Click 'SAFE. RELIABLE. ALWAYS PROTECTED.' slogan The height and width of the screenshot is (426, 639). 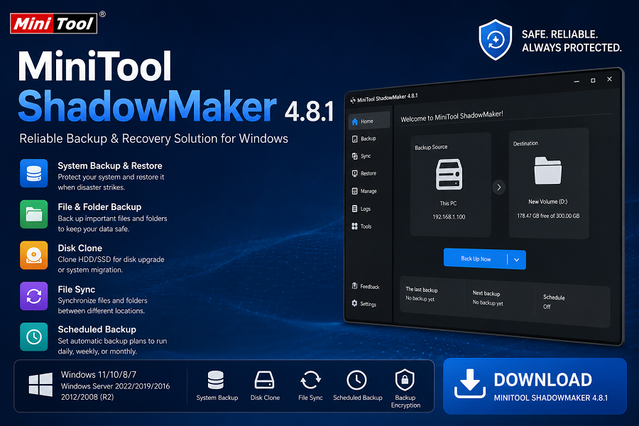[x=572, y=40]
